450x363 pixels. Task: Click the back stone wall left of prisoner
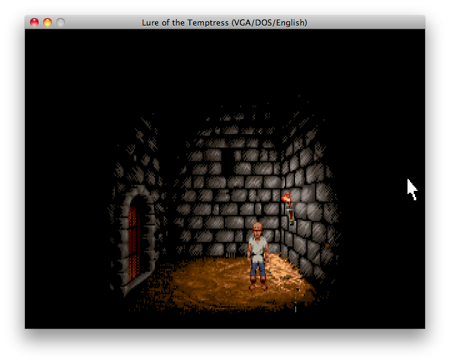[206, 212]
